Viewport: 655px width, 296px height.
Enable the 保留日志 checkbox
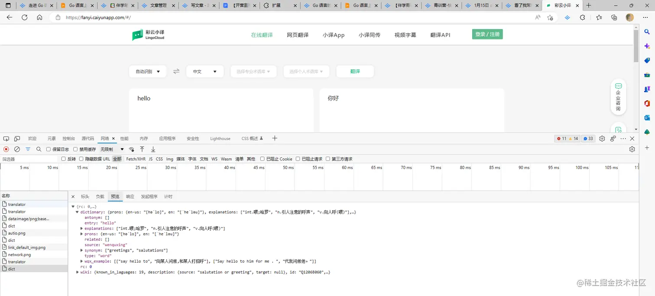click(49, 149)
